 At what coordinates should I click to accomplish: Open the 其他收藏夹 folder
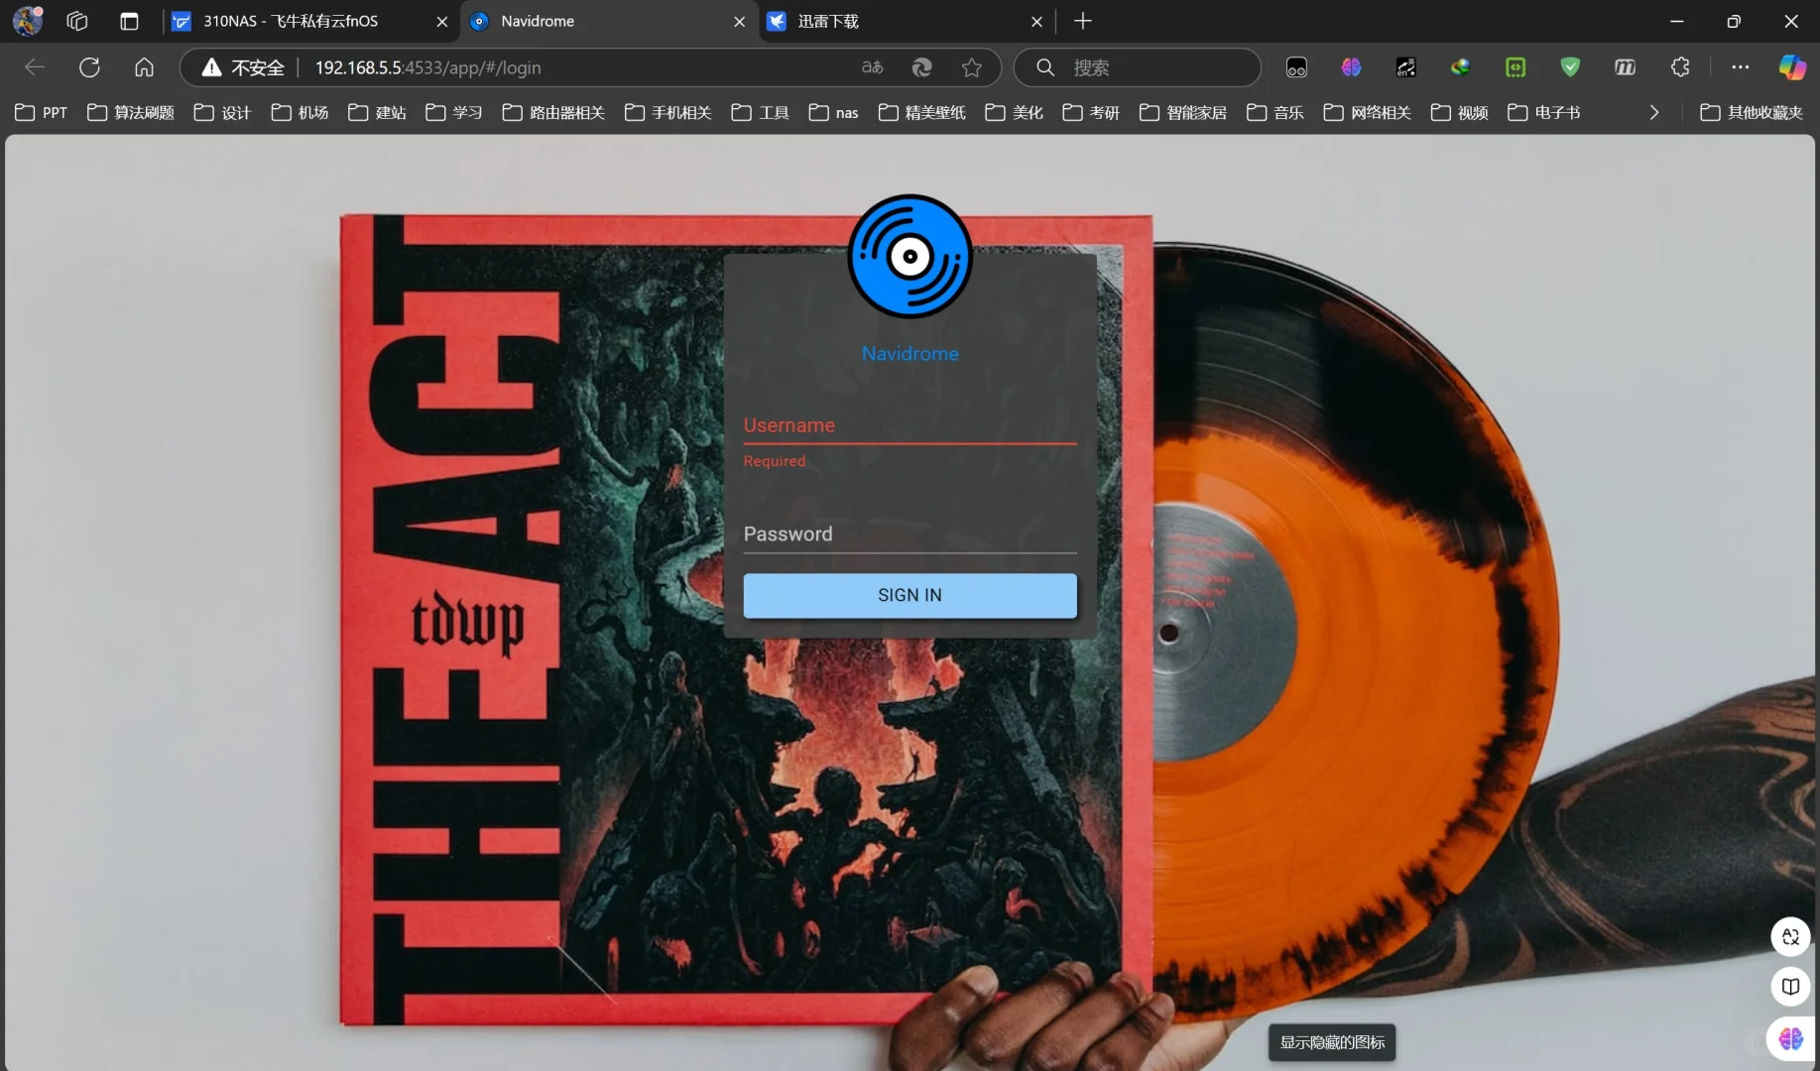tap(1752, 112)
